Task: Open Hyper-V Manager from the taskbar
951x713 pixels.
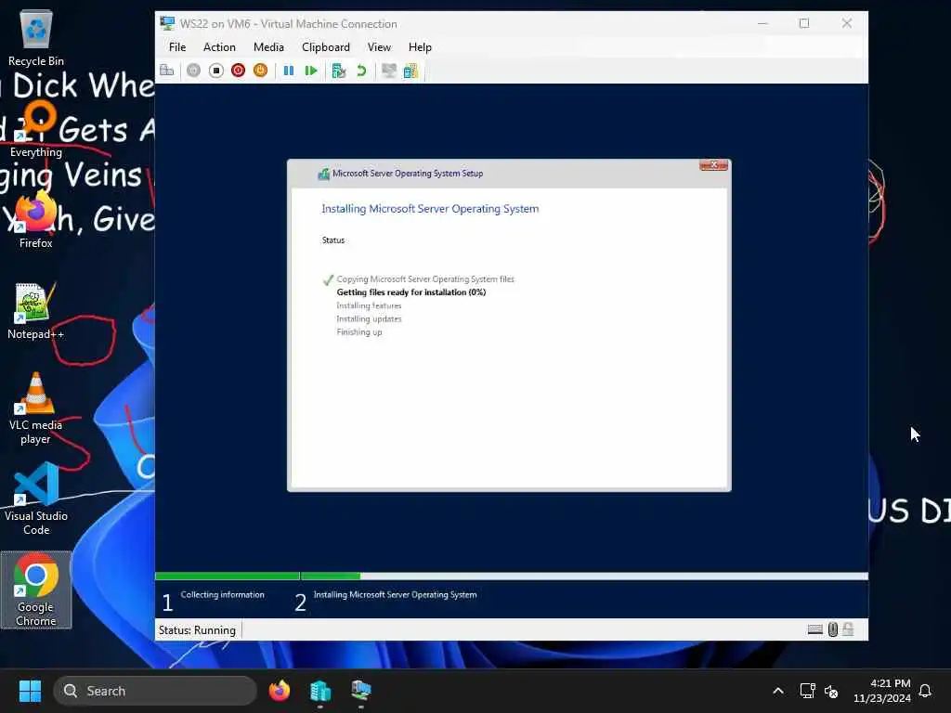Action: 320,691
